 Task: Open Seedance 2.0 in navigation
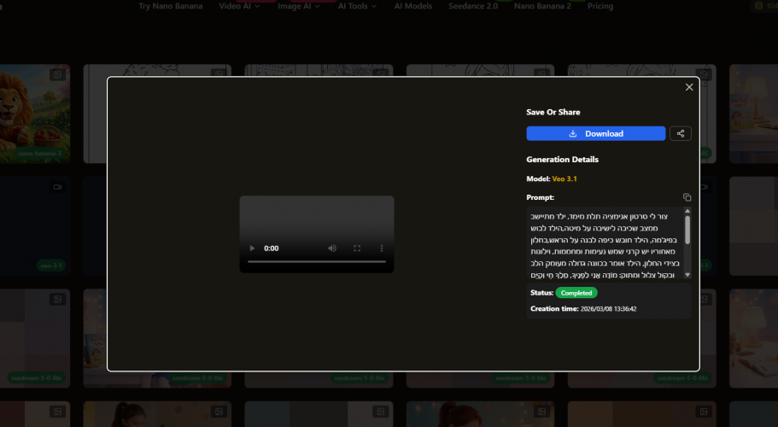tap(473, 6)
